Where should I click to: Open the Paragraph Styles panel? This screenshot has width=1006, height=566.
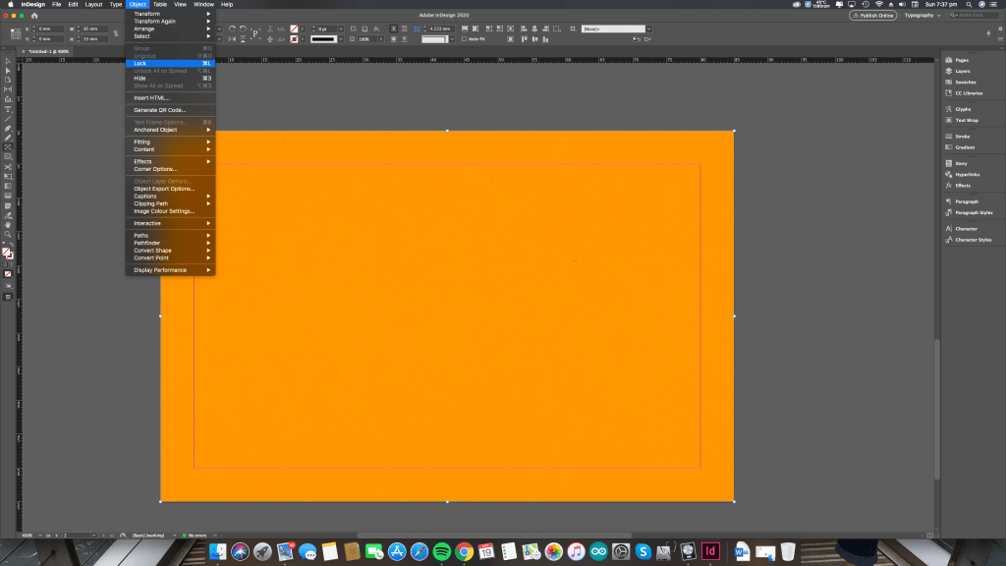[973, 212]
